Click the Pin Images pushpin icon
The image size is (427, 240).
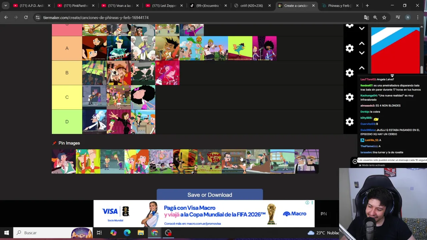tap(54, 143)
